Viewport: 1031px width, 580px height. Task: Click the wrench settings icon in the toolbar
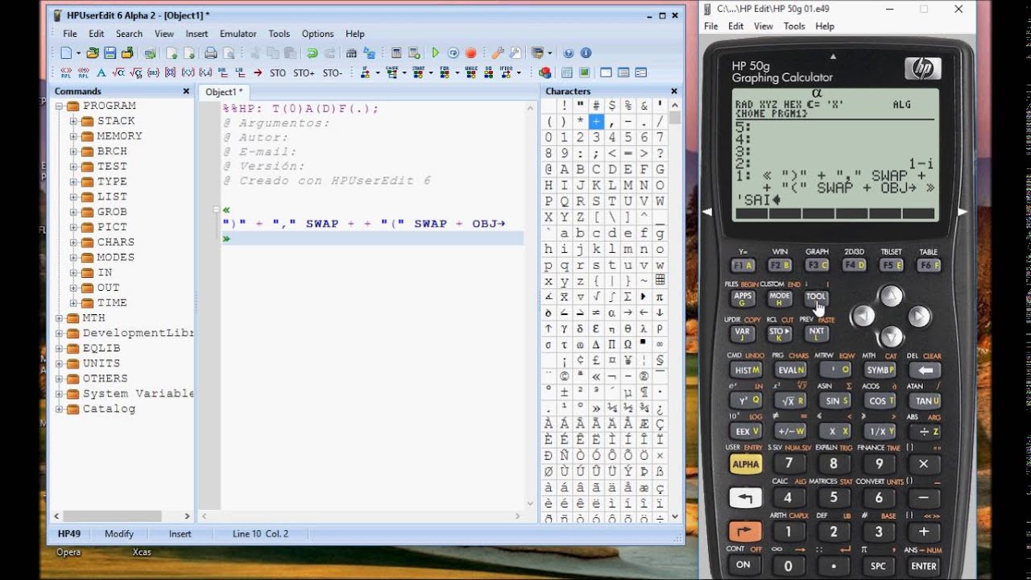click(497, 53)
